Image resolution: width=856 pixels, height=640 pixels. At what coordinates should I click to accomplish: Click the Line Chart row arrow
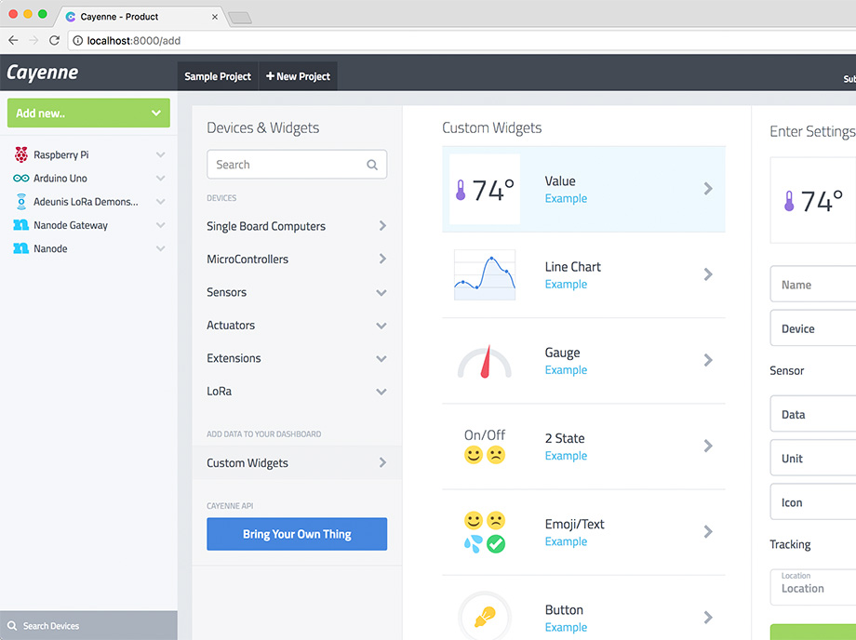pos(707,274)
